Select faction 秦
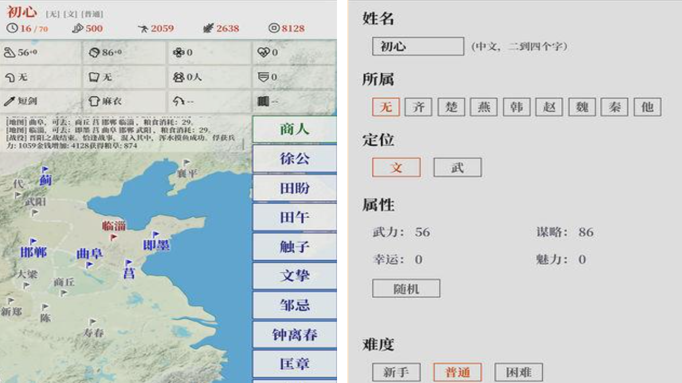 pyautogui.click(x=614, y=107)
